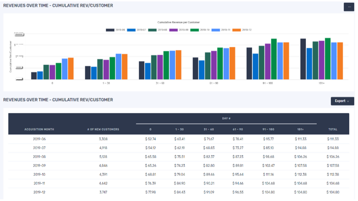Select the 2019-07 acquisition month row label

click(39, 148)
